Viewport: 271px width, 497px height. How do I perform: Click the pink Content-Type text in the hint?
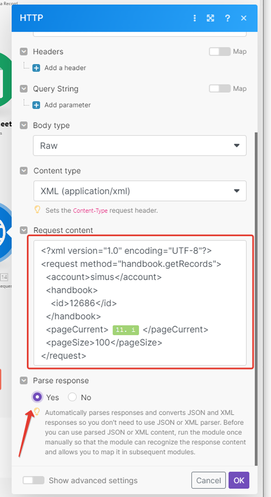tap(90, 211)
